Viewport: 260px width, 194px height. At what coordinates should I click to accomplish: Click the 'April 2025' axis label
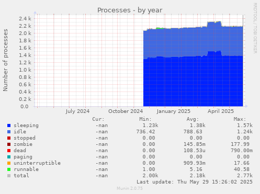(221, 111)
